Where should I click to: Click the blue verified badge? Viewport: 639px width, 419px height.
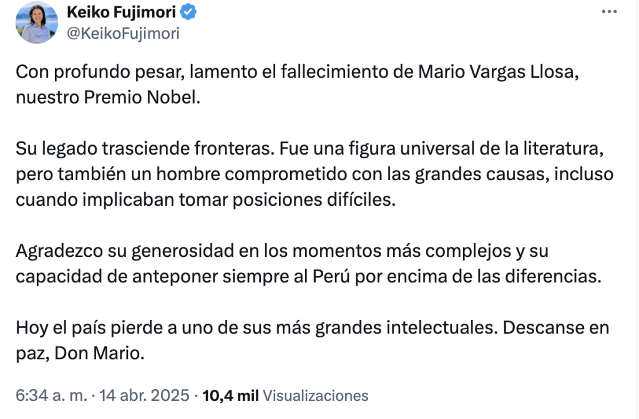click(x=188, y=12)
